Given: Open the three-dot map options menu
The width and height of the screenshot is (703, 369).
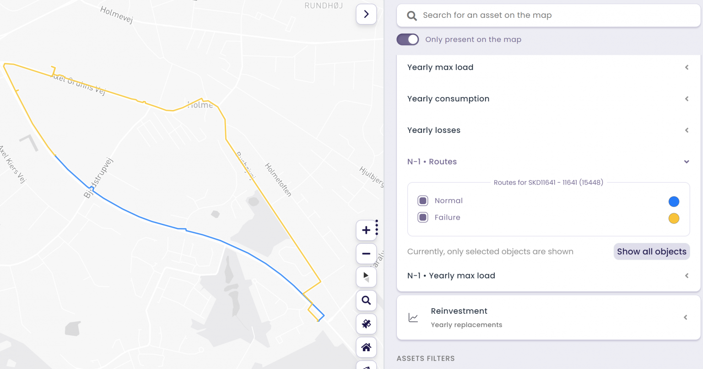Looking at the screenshot, I should [377, 227].
